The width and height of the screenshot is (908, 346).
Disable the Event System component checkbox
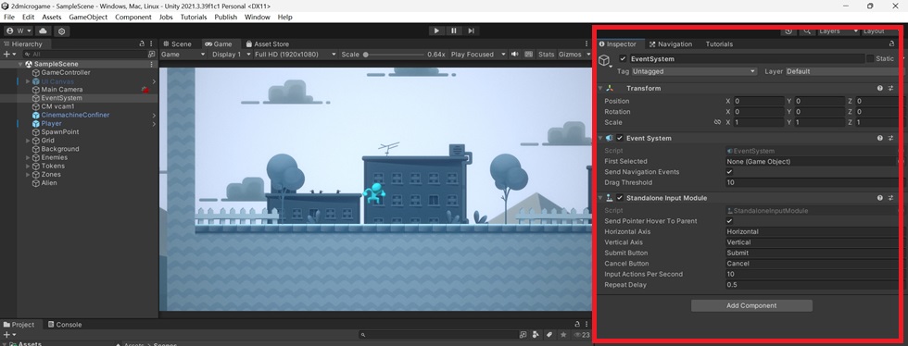tap(620, 138)
